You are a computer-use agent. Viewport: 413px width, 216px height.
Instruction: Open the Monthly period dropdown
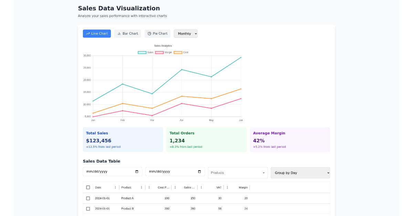(x=186, y=33)
